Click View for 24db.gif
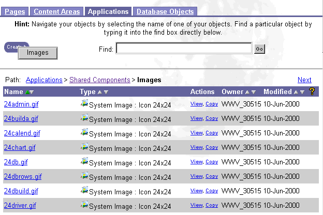Screen dimensions: 323x215 (196, 162)
